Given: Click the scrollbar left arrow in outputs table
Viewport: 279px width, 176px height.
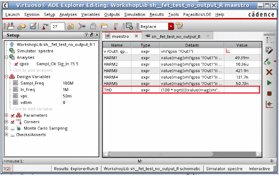Looking at the screenshot, I should [x=106, y=154].
